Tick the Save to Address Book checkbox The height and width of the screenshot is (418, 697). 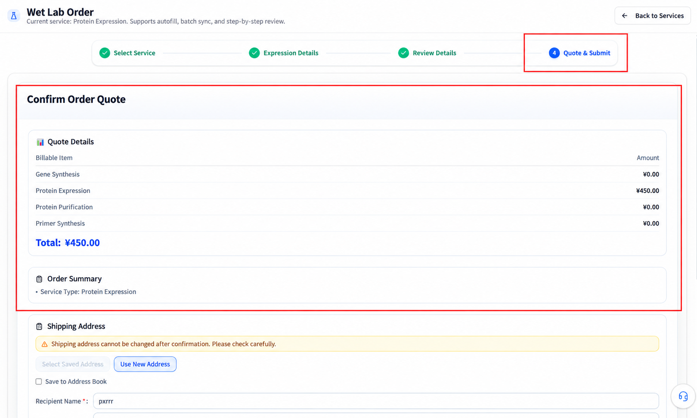tap(39, 381)
